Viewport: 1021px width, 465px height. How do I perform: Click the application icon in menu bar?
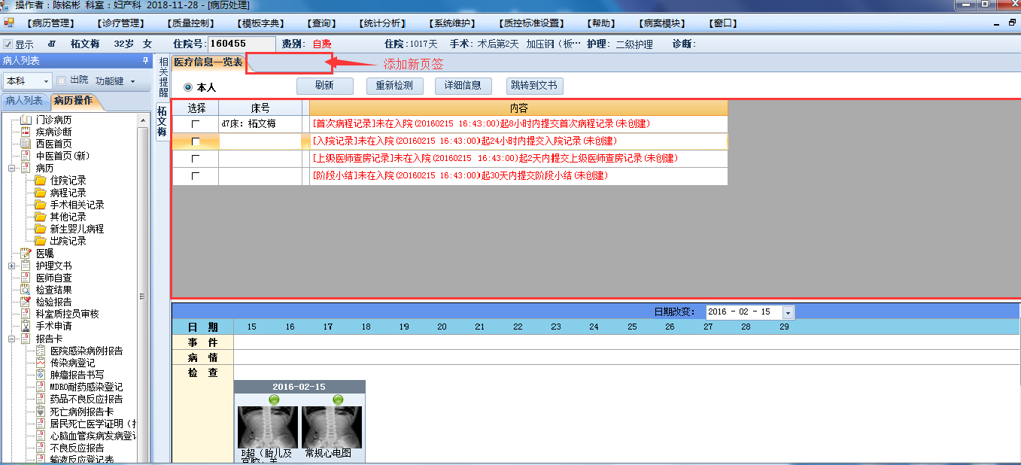tap(9, 23)
